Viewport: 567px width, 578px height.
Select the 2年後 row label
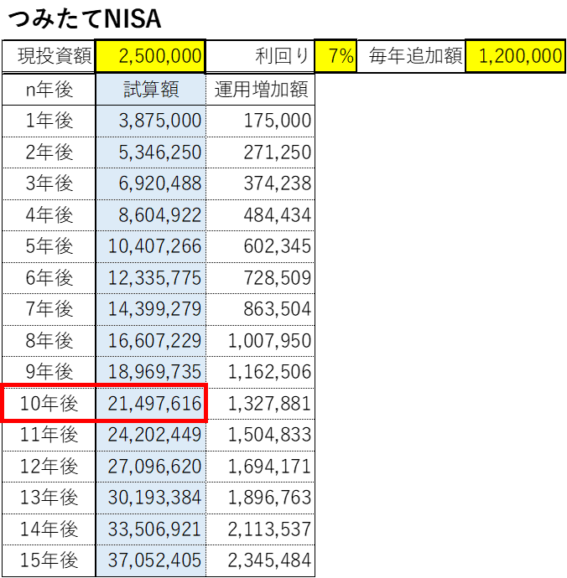[49, 152]
